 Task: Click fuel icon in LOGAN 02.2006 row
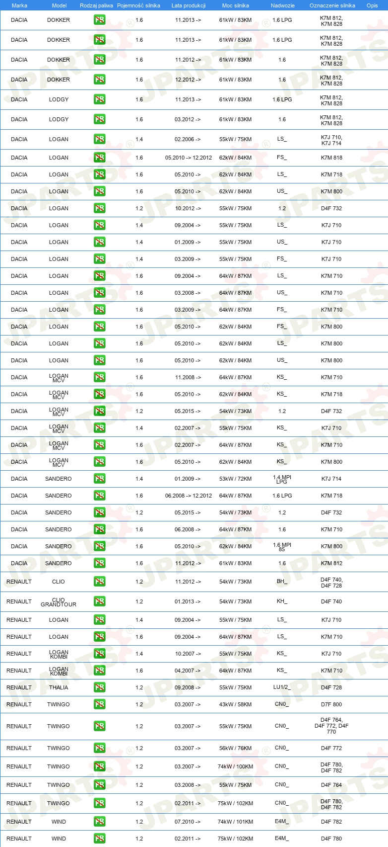pyautogui.click(x=99, y=139)
